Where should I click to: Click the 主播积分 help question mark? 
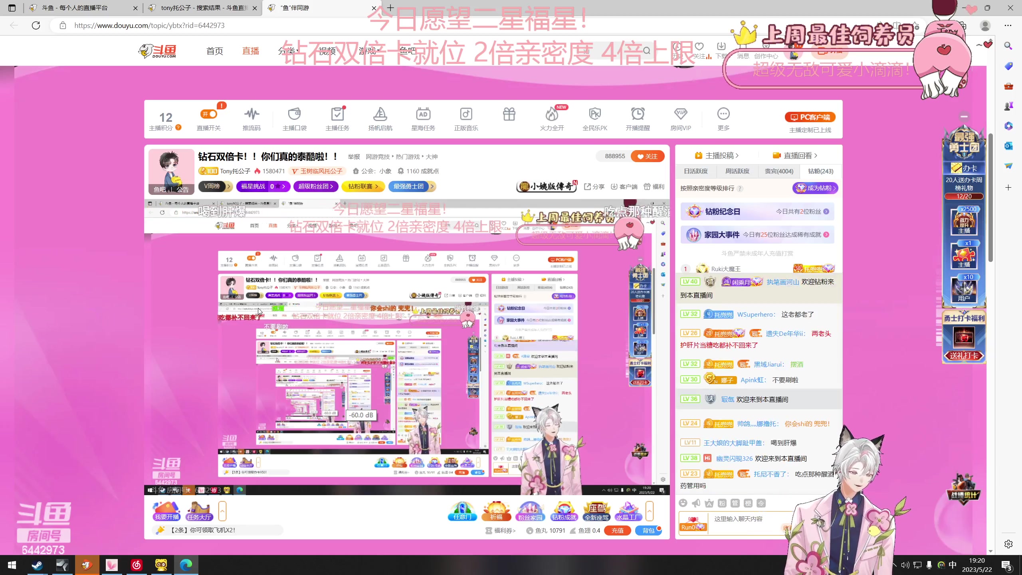tap(178, 127)
